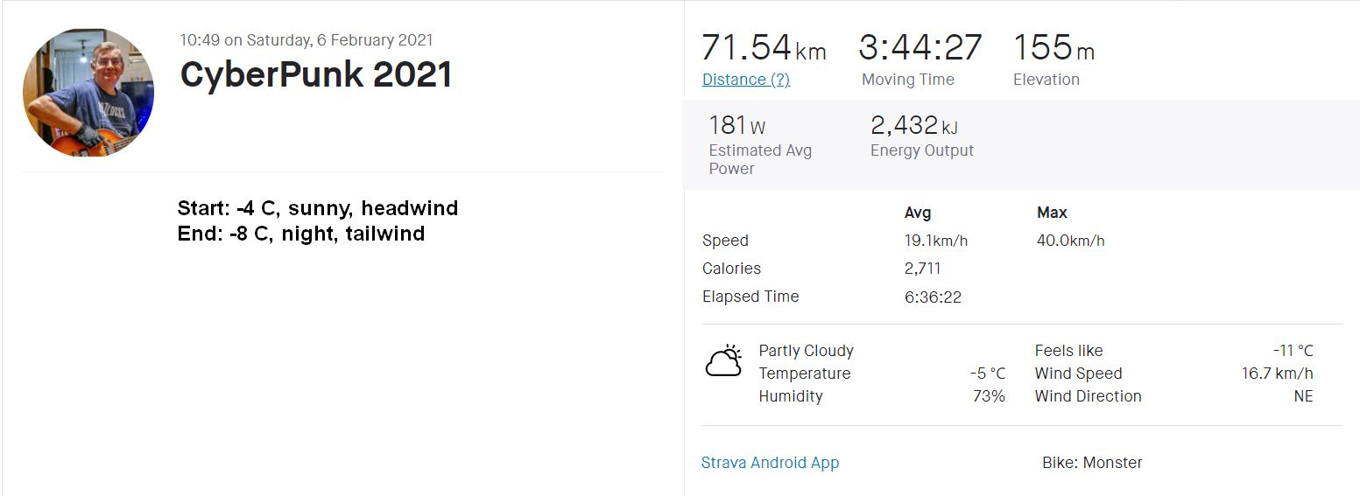Image resolution: width=1360 pixels, height=496 pixels.
Task: Click the 155 m elevation value
Action: 1053,48
